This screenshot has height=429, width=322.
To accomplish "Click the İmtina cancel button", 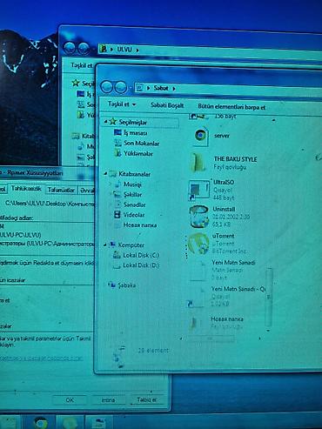I will click(x=108, y=400).
